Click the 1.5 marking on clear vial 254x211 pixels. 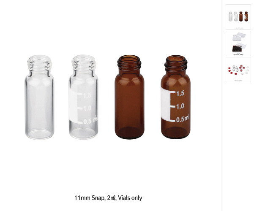(x=87, y=96)
